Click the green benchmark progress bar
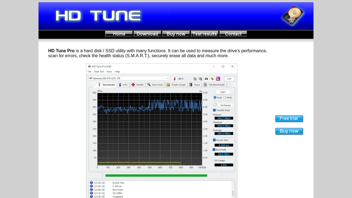Viewport: 352px width, 198px height. click(156, 175)
